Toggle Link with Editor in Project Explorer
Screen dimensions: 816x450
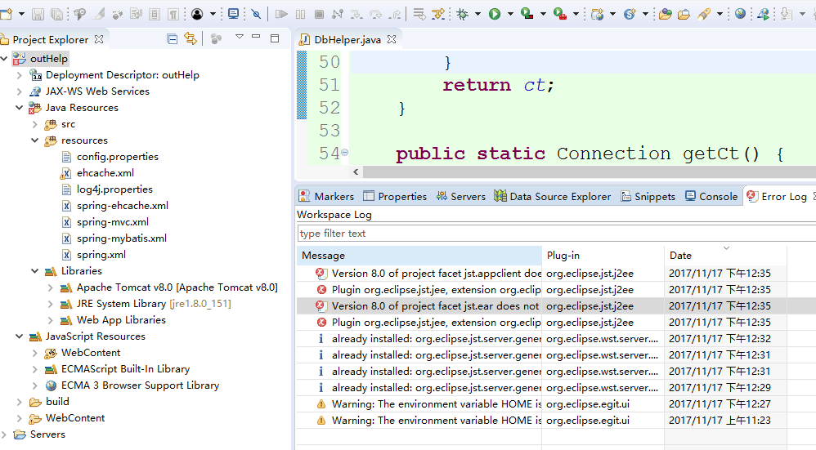pos(191,39)
